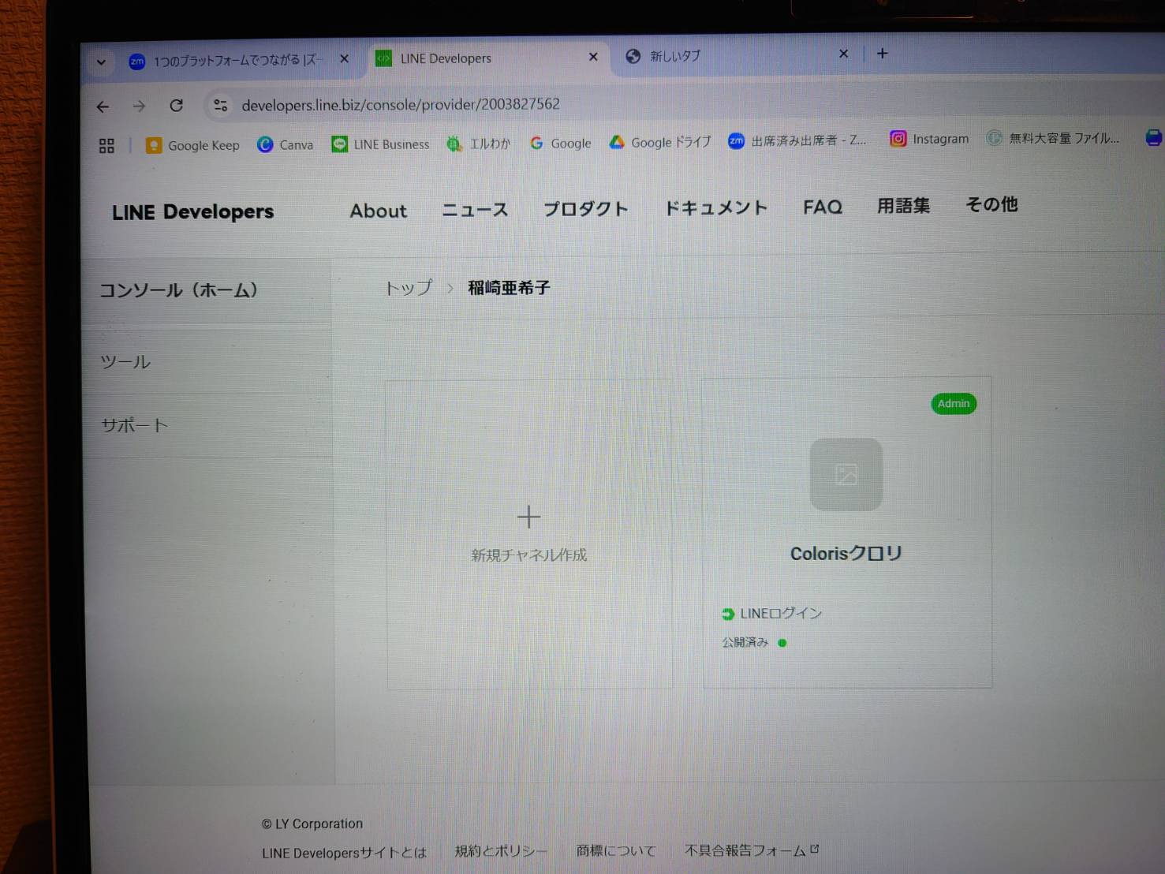Open the About menu item
This screenshot has height=874, width=1165.
coord(379,211)
